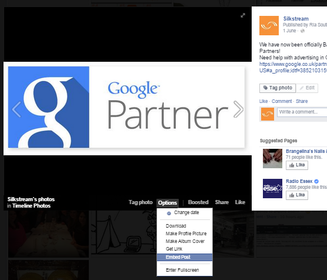The image size is (327, 280).
Task: Click the globe privacy icon near 1 June
Action: [302, 31]
